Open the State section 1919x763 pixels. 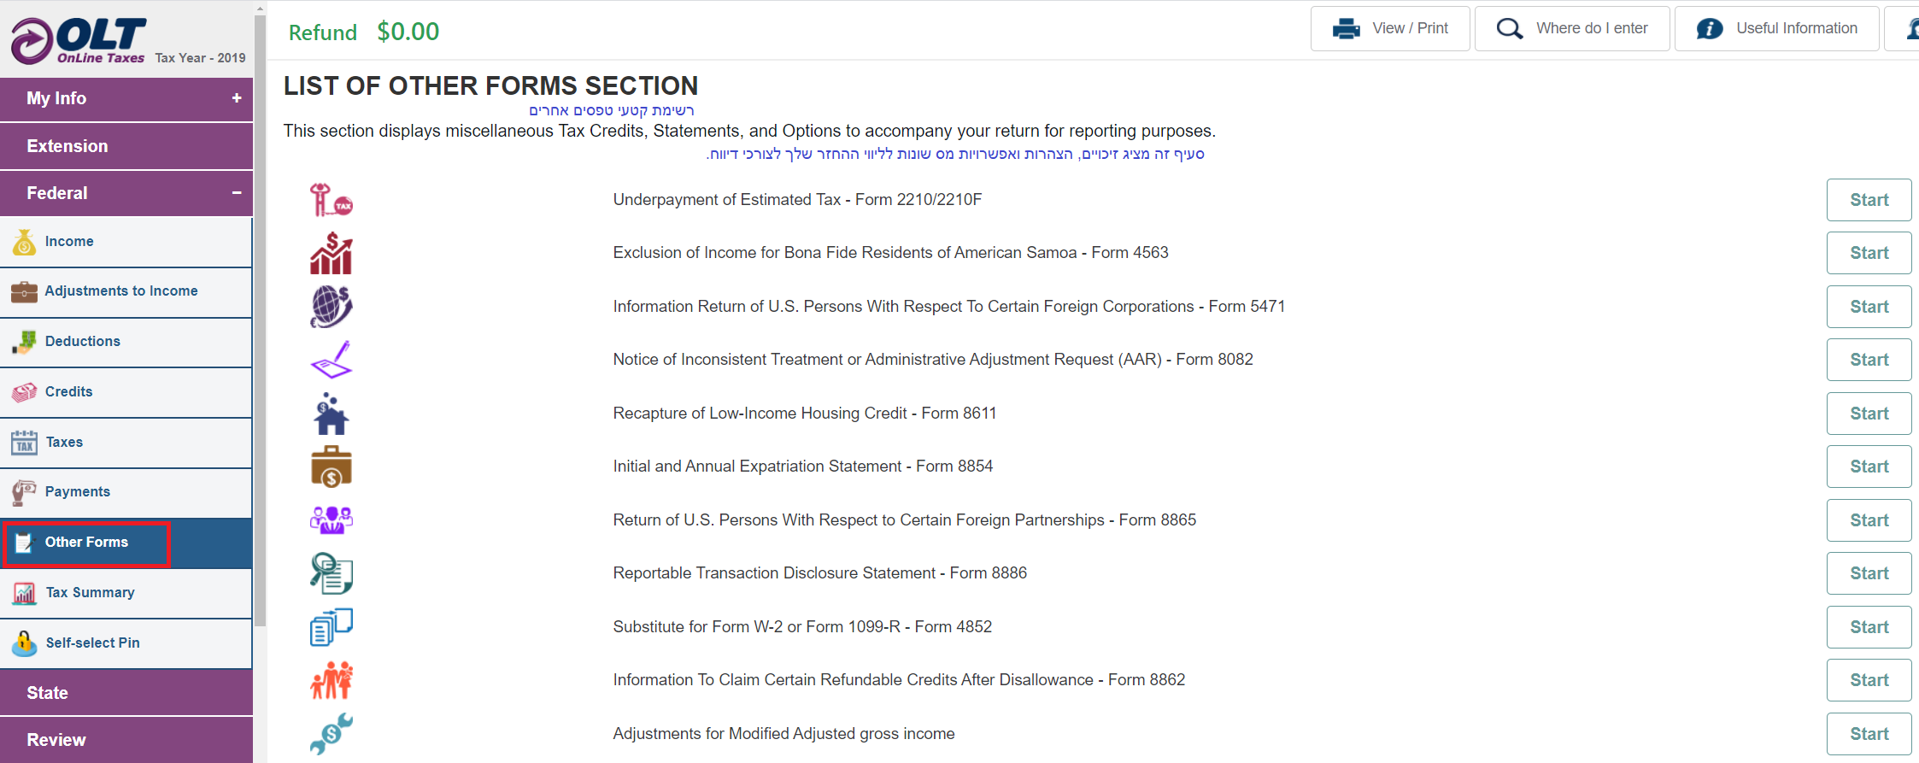[x=126, y=693]
